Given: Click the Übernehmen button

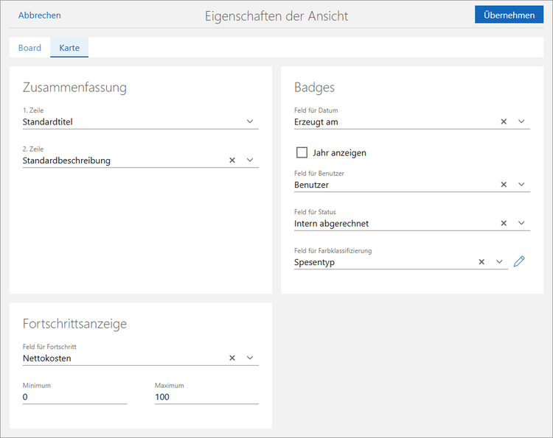Looking at the screenshot, I should point(509,15).
